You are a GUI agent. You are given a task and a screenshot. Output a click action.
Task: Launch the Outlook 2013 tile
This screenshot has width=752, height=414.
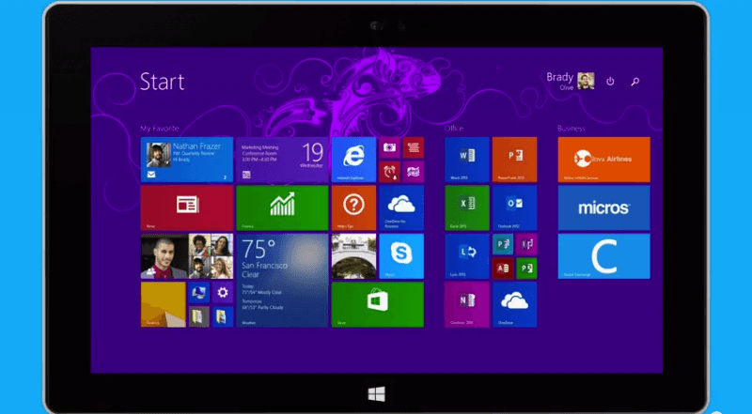tap(514, 208)
